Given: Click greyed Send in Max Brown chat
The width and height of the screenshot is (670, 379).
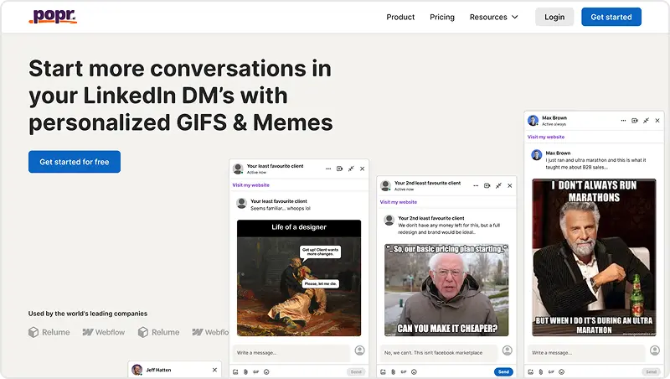Looking at the screenshot, I should point(651,371).
